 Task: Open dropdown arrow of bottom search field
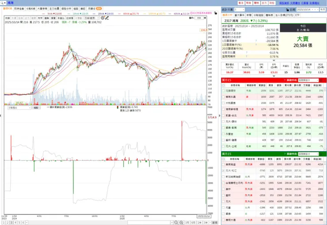171,222
